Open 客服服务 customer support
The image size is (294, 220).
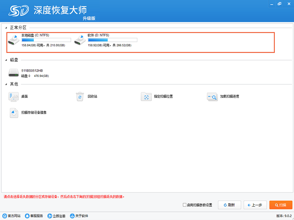pos(34,216)
